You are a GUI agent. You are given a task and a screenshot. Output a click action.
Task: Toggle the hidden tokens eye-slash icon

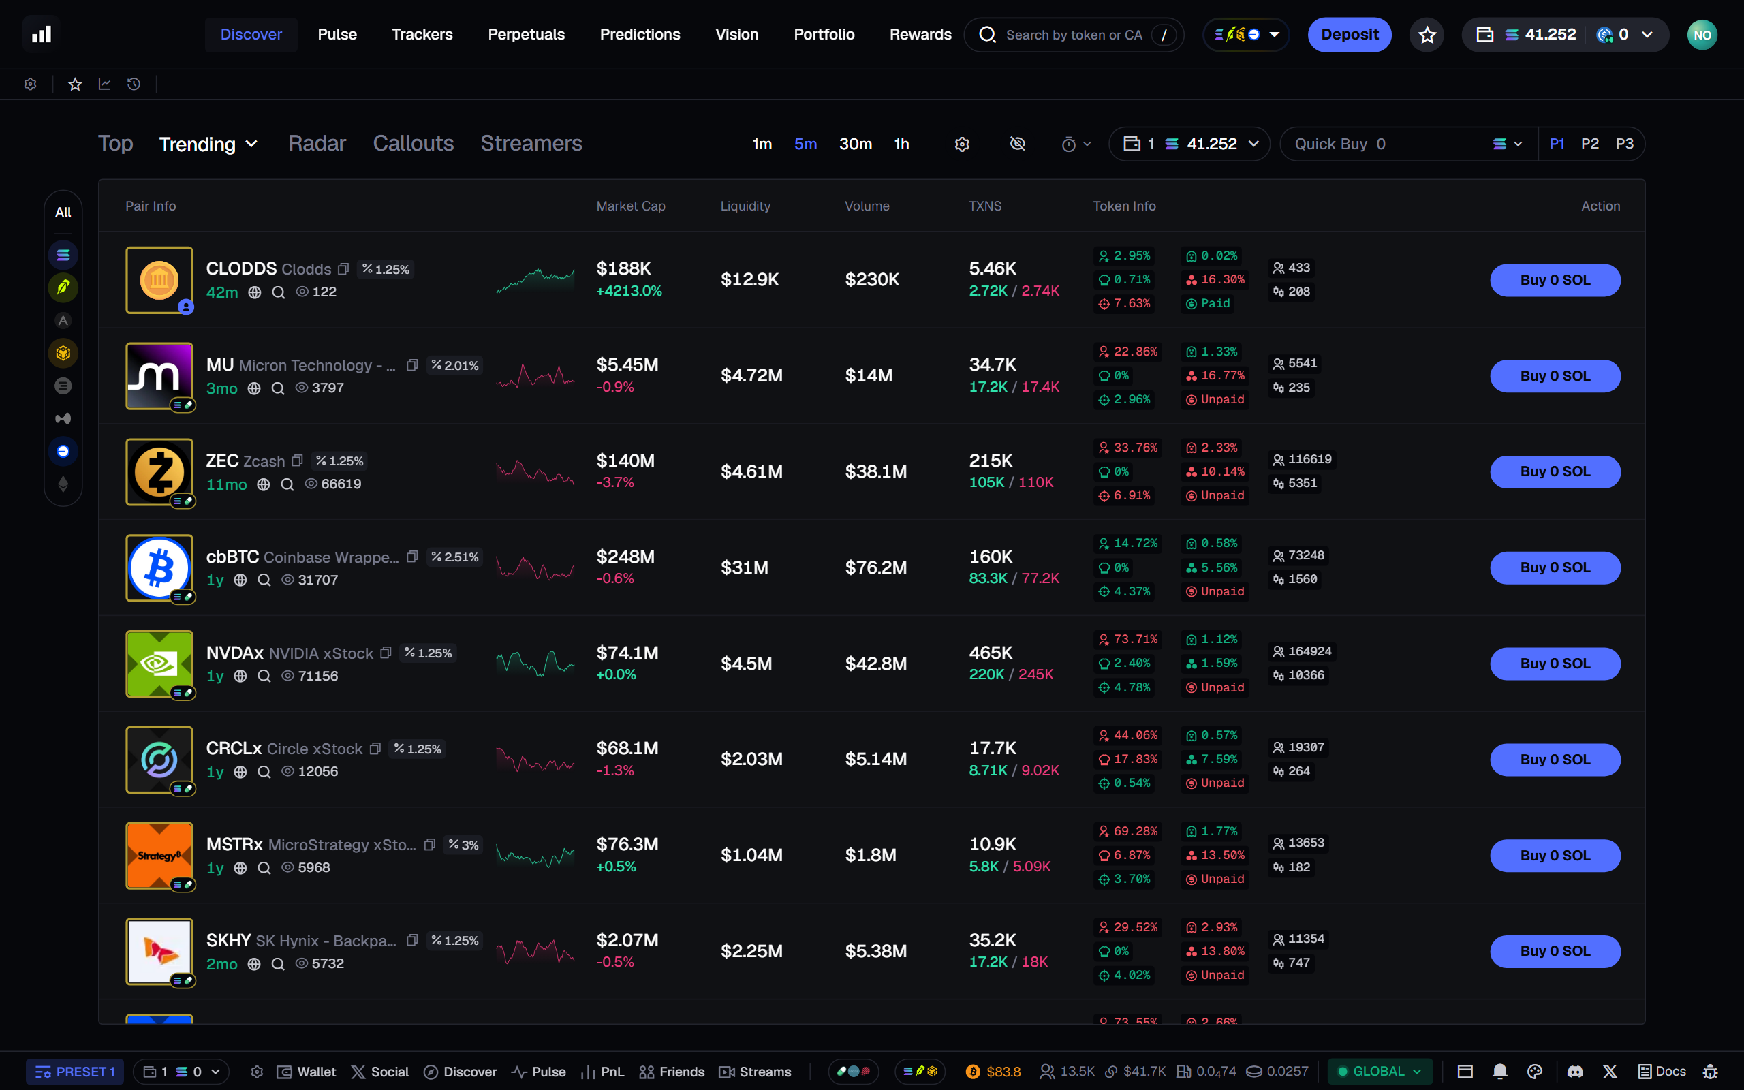[x=1018, y=144]
